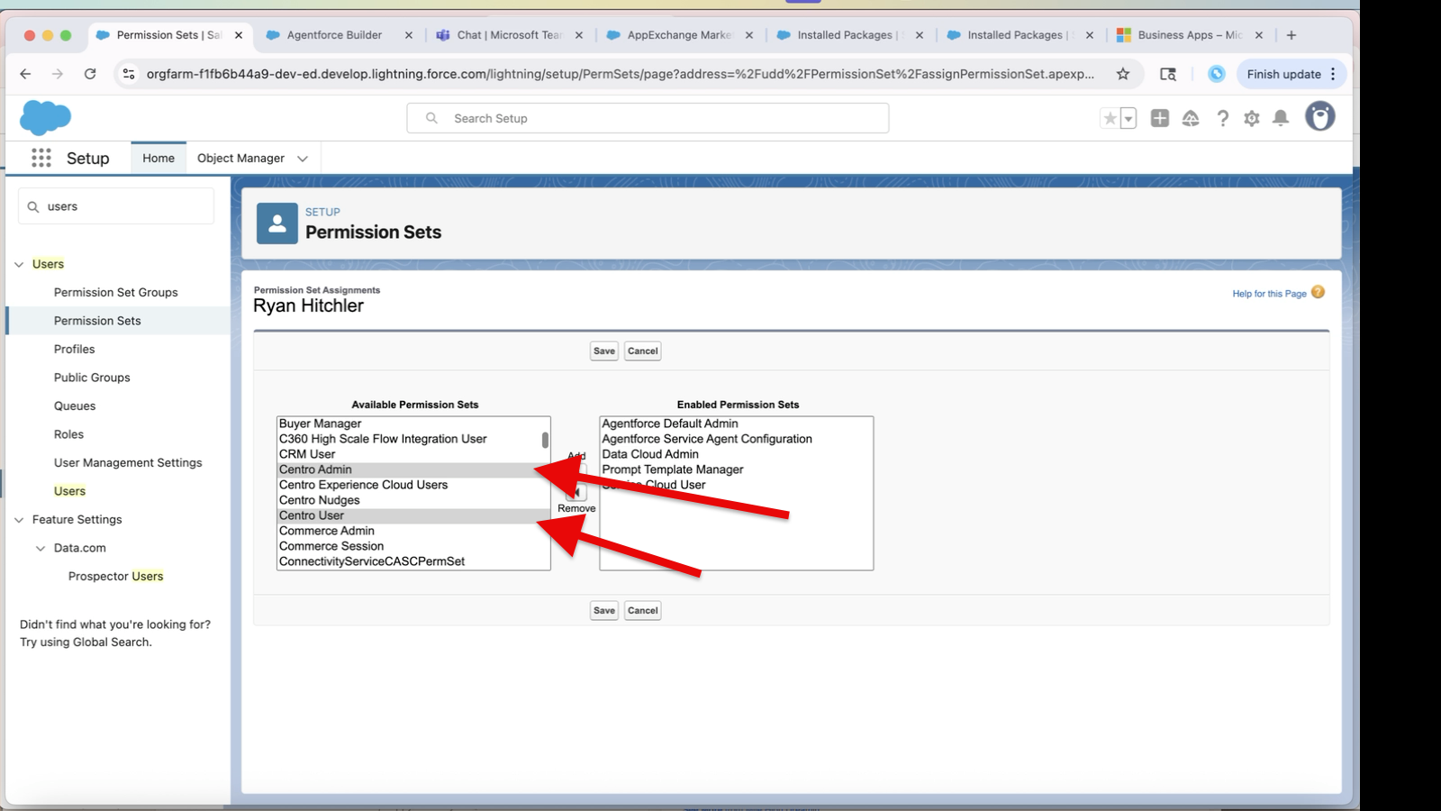
Task: Select Agentforce Default Admin in enabled list
Action: tap(736, 424)
